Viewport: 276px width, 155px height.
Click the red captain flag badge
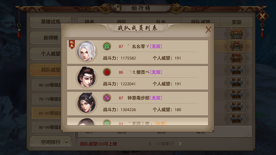click(x=72, y=44)
